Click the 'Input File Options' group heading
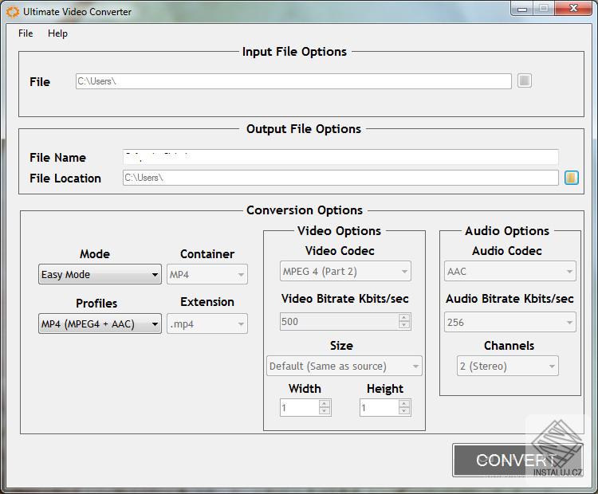The height and width of the screenshot is (494, 598). [x=294, y=52]
